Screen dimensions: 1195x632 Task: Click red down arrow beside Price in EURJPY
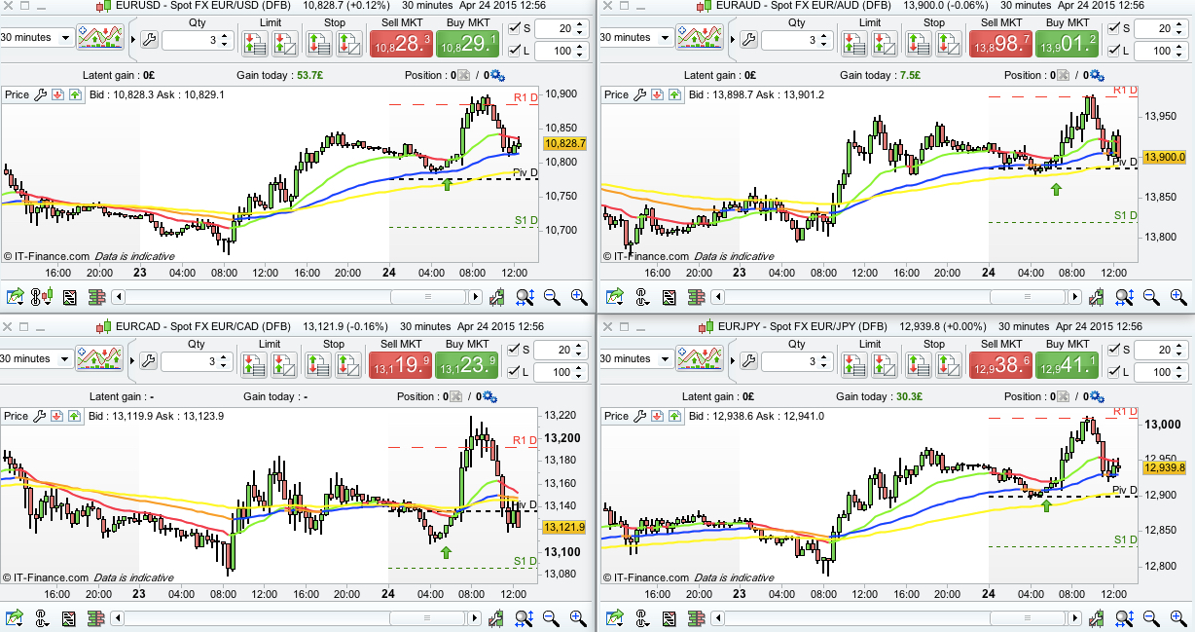click(657, 416)
